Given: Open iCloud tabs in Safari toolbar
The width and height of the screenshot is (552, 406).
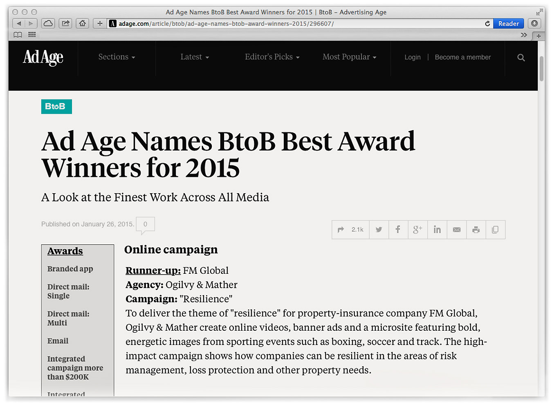Looking at the screenshot, I should (x=48, y=23).
